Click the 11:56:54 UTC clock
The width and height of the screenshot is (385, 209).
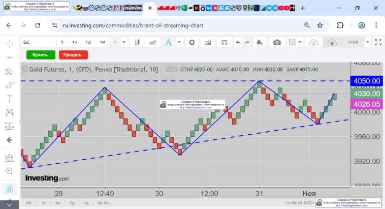[299, 203]
